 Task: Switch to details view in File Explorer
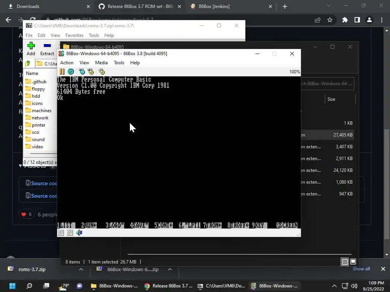click(x=345, y=262)
